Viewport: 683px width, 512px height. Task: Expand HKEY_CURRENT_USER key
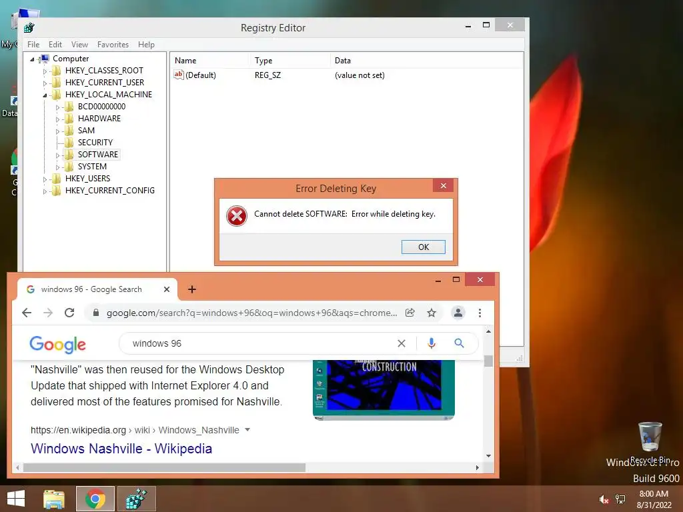45,83
